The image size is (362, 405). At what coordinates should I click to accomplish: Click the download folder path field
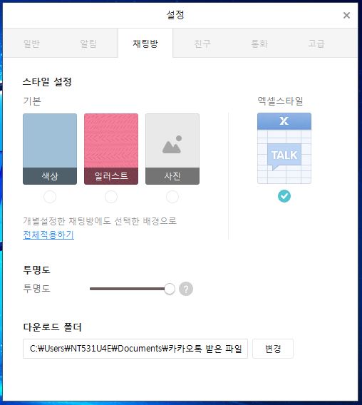(x=135, y=349)
